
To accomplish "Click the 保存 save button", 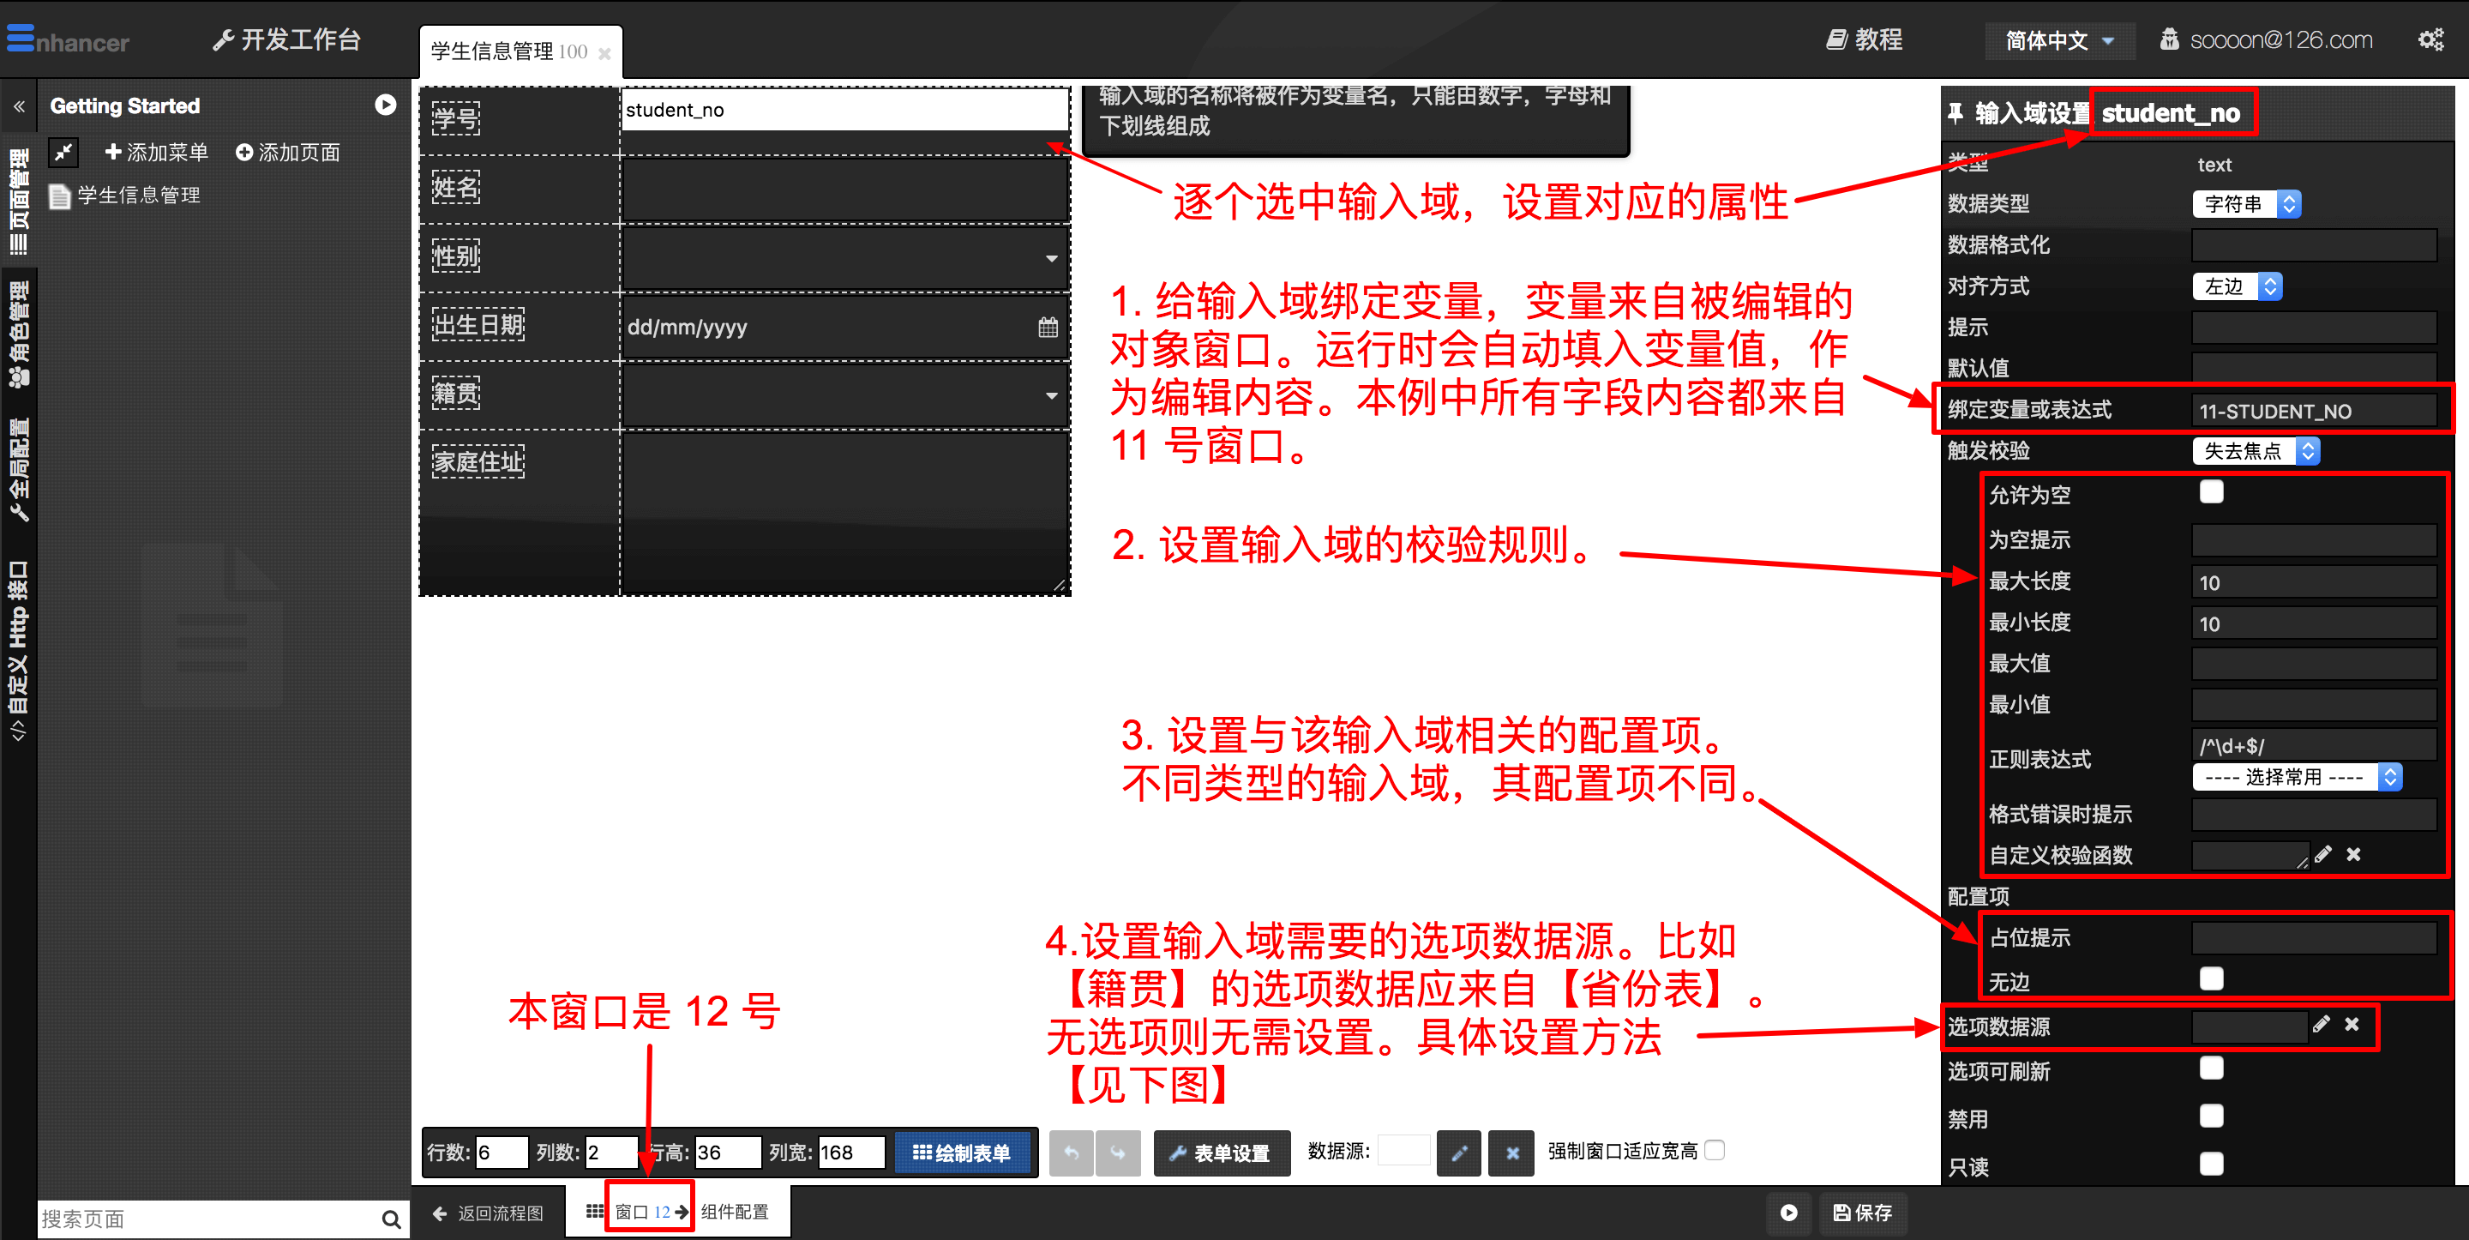I will pyautogui.click(x=1862, y=1213).
